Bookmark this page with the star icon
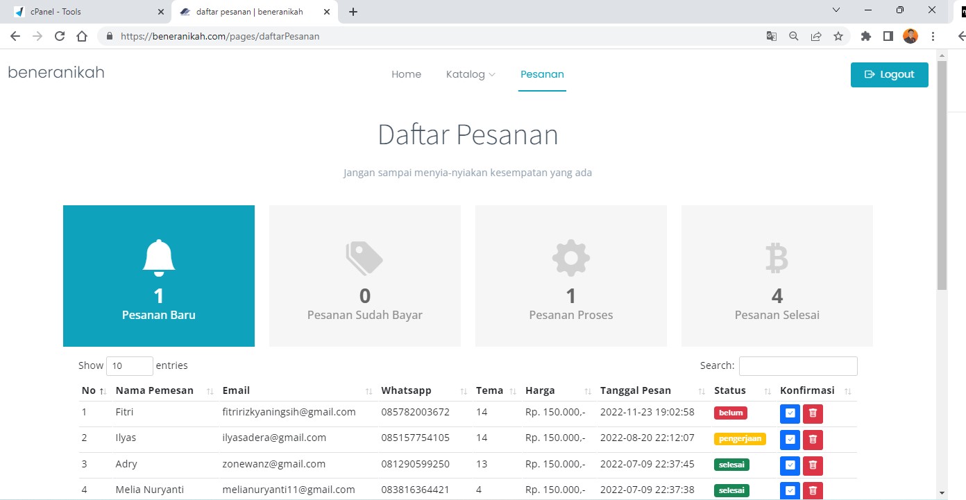This screenshot has height=500, width=966. (838, 37)
